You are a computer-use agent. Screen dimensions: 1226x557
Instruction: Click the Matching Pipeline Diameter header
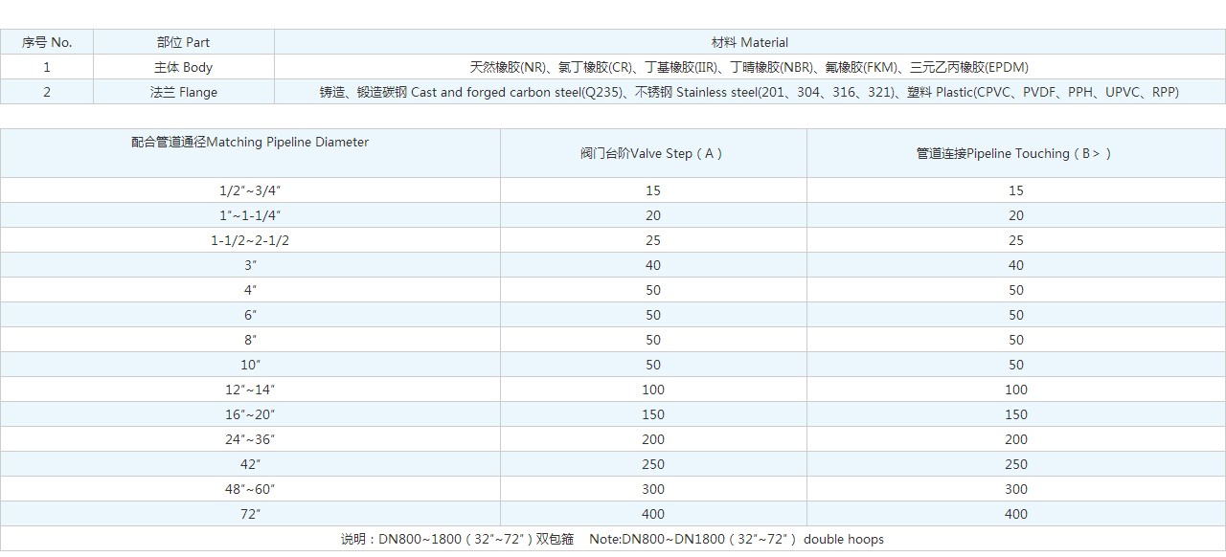point(250,143)
